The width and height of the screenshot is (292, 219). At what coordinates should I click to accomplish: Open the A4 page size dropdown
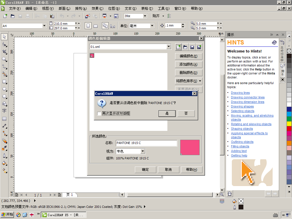[44, 26]
